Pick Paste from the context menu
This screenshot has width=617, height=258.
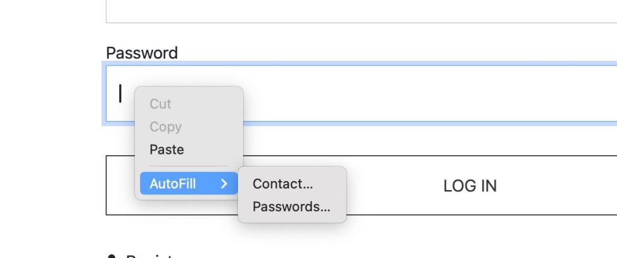[x=166, y=150]
